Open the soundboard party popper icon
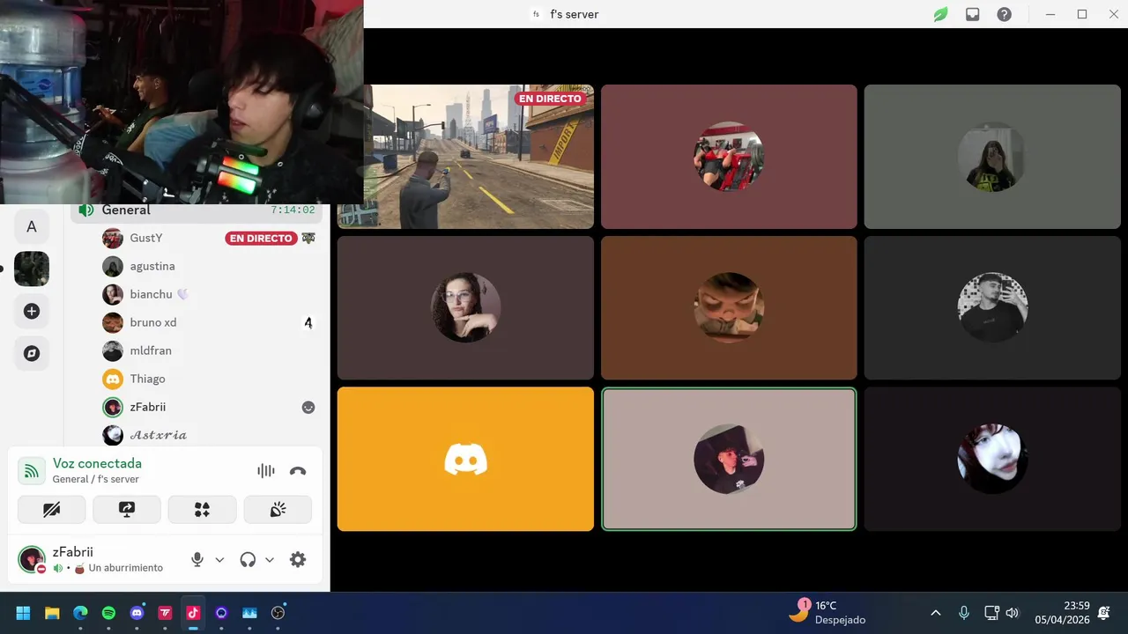The height and width of the screenshot is (634, 1128). tap(278, 509)
